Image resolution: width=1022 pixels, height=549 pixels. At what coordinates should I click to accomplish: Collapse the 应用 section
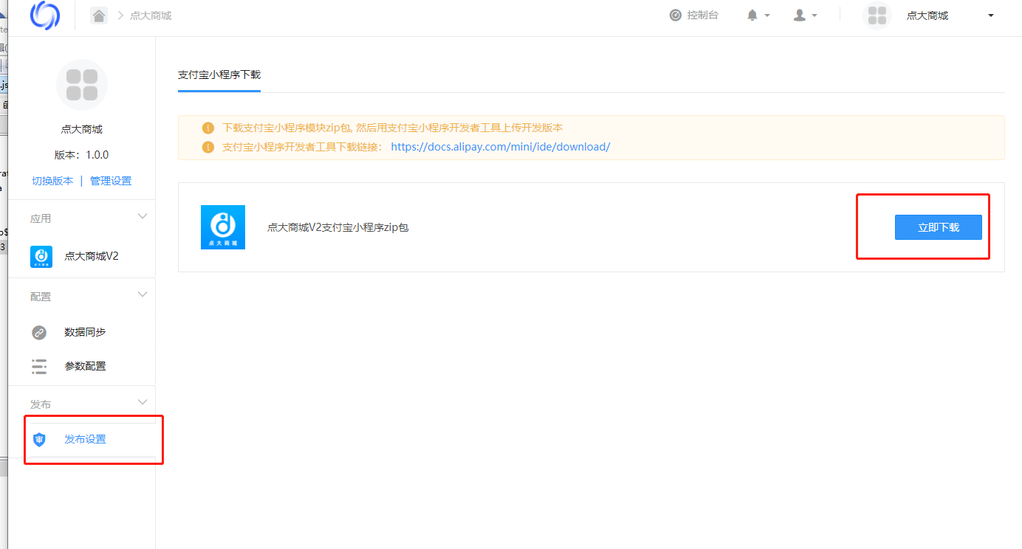[143, 217]
